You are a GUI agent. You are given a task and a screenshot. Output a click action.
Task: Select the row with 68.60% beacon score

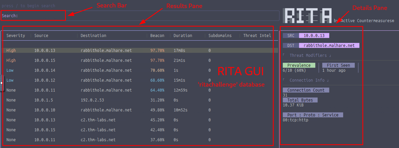(x=157, y=80)
